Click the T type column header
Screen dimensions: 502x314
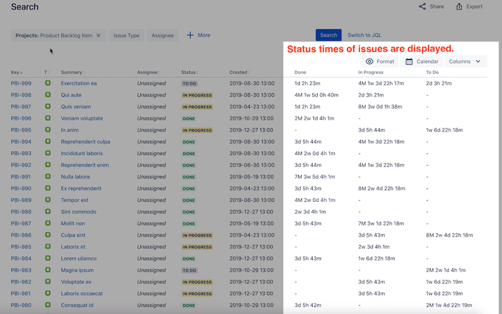(47, 72)
